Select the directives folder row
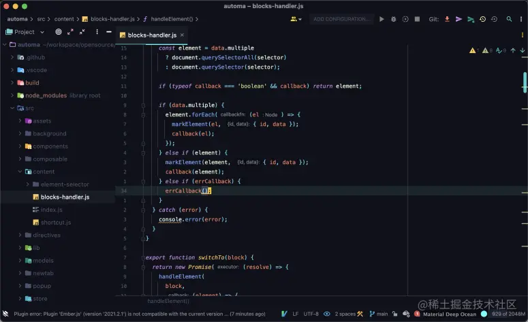This screenshot has height=322, width=528. (x=57, y=235)
